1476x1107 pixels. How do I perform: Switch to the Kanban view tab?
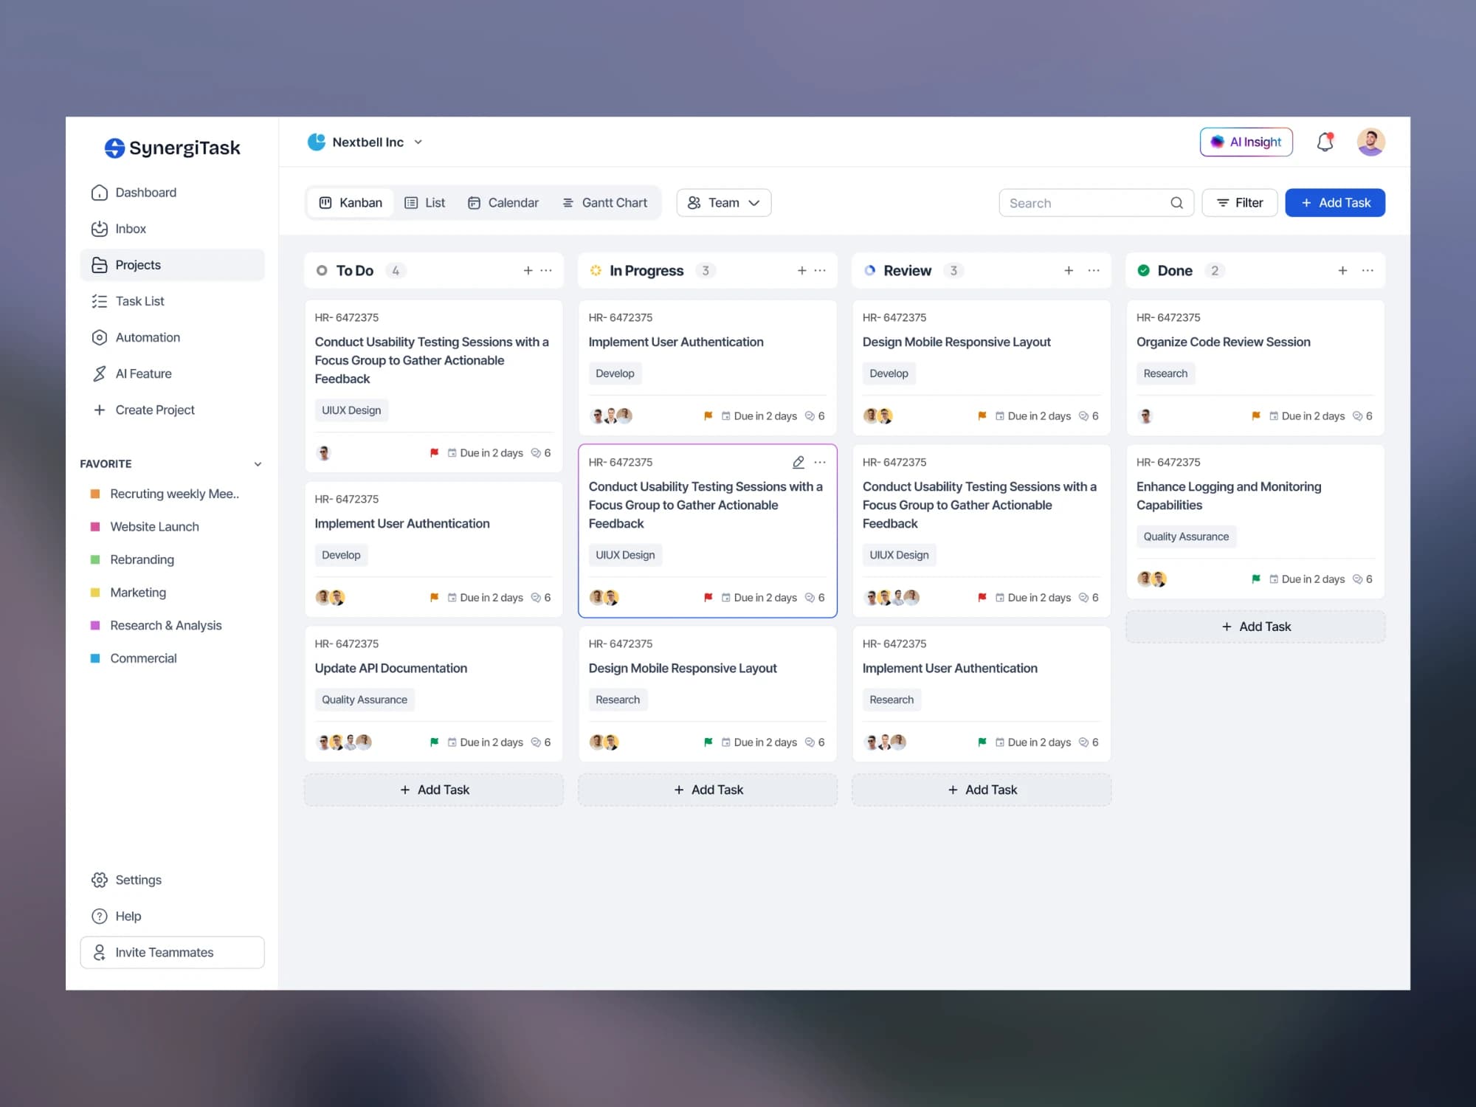pyautogui.click(x=351, y=203)
